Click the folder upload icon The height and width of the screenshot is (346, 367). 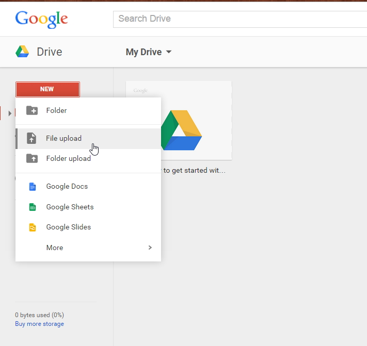point(32,158)
